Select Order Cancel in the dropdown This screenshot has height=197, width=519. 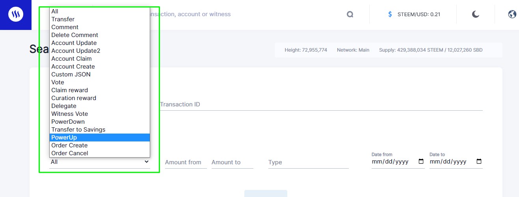click(70, 153)
